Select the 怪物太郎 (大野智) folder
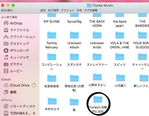Viewport: 149px width, 116px height. click(74, 78)
